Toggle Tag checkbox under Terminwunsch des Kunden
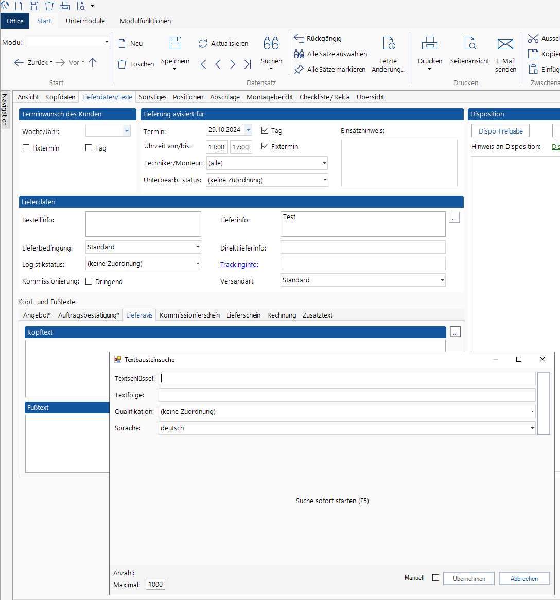560x600 pixels. (89, 148)
